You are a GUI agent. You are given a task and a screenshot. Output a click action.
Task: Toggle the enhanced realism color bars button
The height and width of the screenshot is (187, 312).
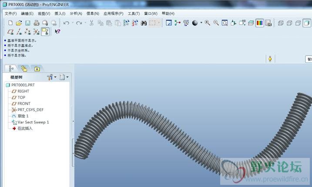(x=260, y=23)
